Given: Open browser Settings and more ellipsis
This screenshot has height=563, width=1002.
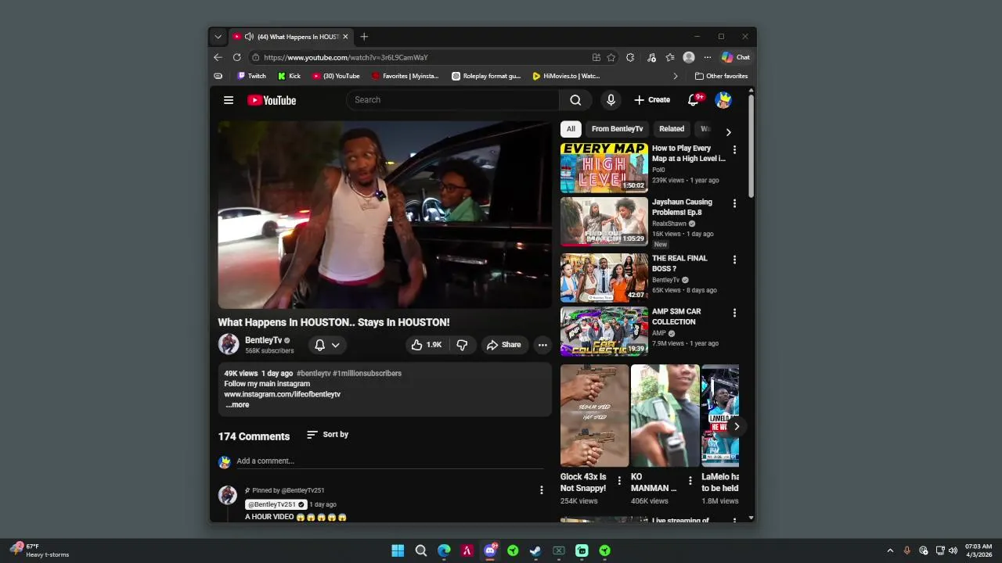Looking at the screenshot, I should pyautogui.click(x=708, y=57).
